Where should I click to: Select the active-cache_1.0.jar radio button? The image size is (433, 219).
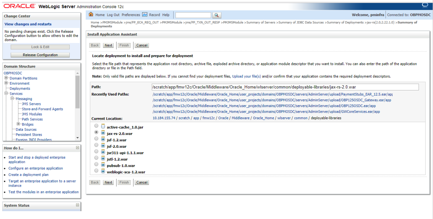(x=96, y=126)
